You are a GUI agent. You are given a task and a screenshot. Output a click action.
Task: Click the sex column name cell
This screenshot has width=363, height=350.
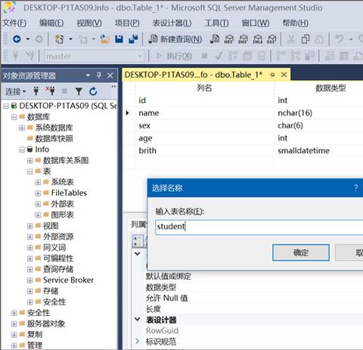tap(205, 125)
